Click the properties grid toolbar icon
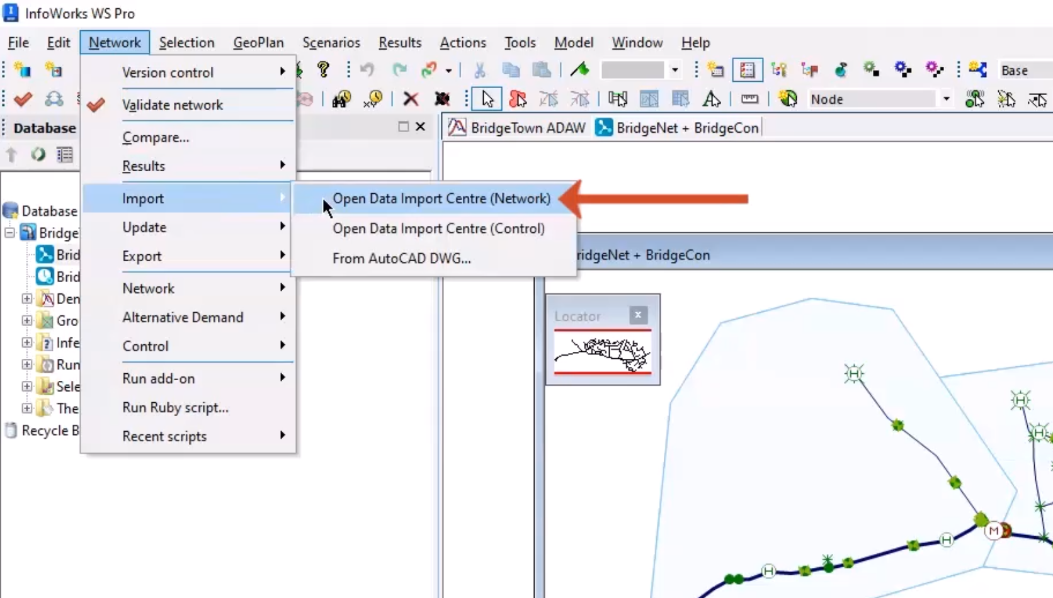1053x598 pixels. 748,70
